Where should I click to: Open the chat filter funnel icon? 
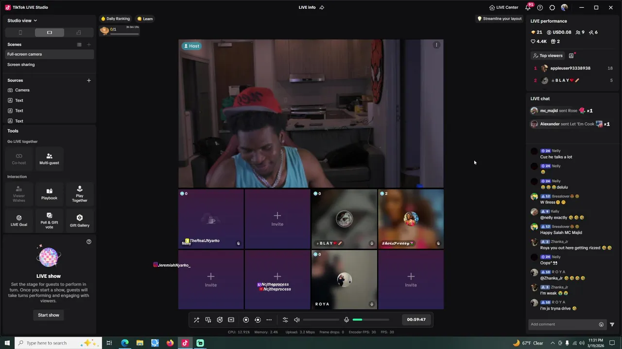(x=612, y=324)
